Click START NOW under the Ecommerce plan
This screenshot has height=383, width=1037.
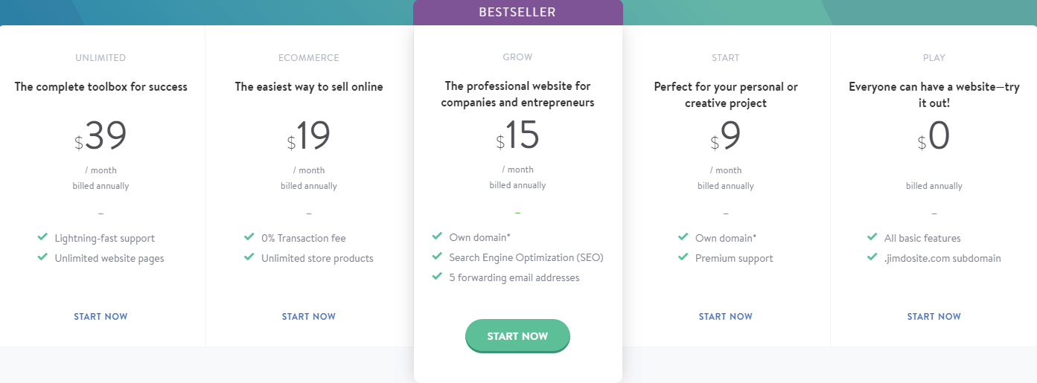[x=309, y=317]
